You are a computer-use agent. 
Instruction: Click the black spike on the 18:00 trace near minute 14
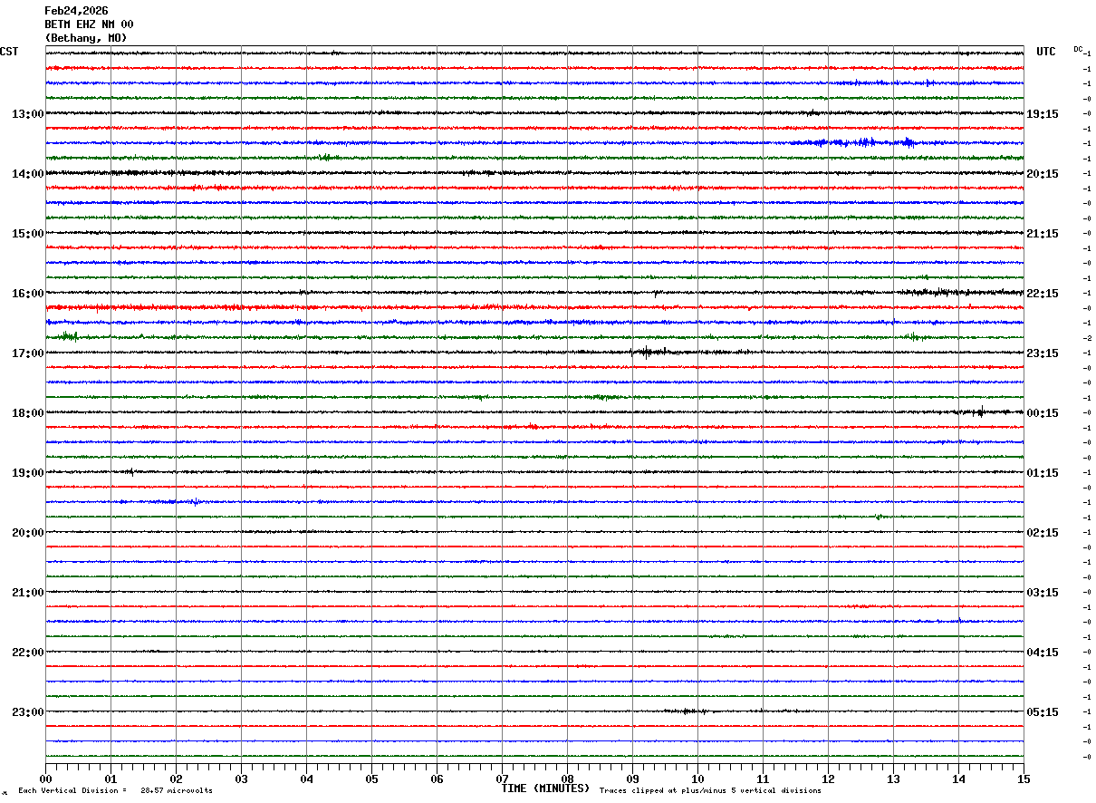tap(981, 412)
